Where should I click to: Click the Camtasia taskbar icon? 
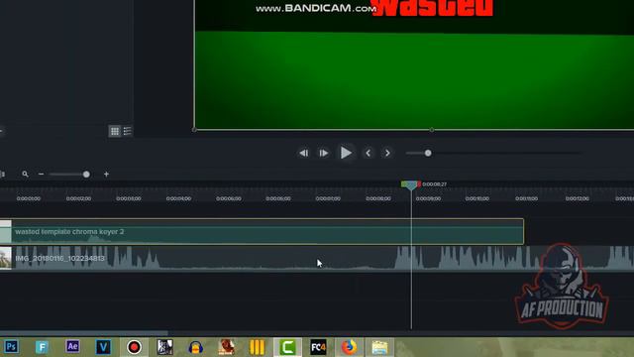pyautogui.click(x=287, y=347)
